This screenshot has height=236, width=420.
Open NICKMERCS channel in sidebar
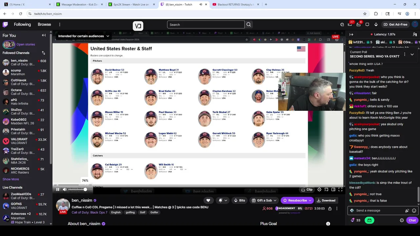coord(26,170)
